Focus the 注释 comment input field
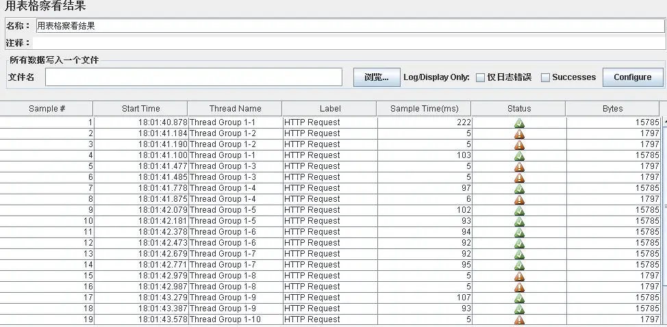The height and width of the screenshot is (327, 667). coord(350,43)
